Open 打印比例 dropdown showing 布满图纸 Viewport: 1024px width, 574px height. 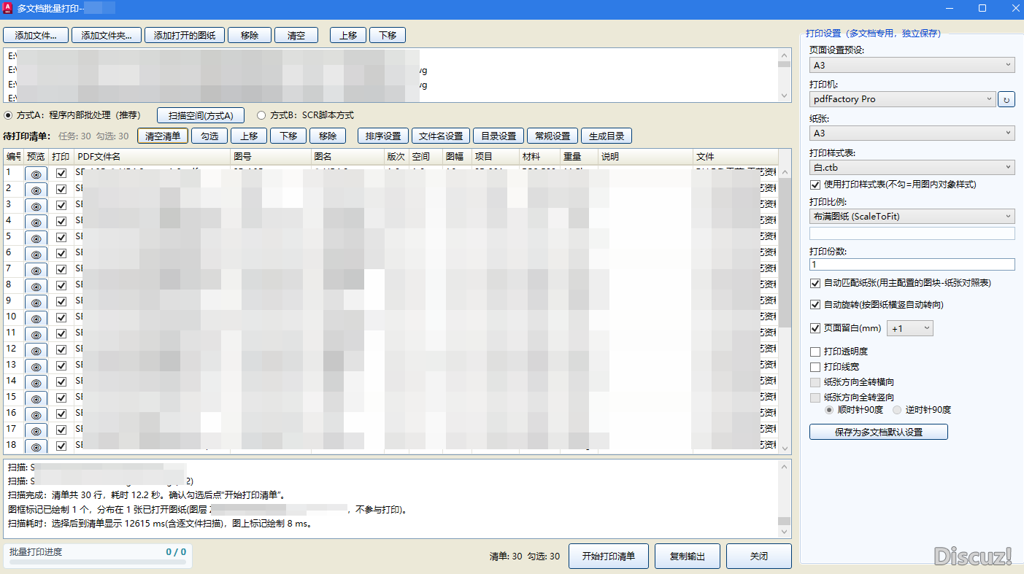point(912,216)
